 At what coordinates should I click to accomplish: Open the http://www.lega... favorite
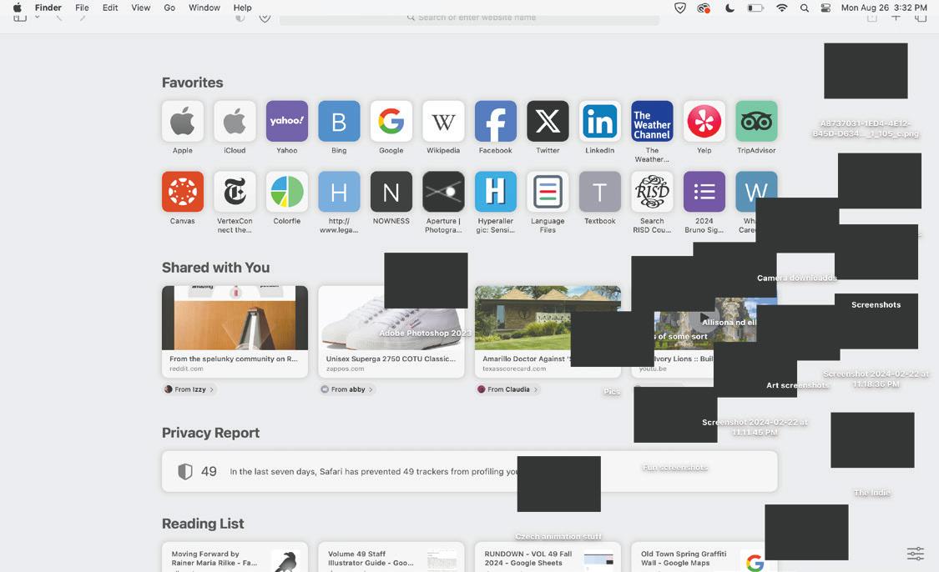click(x=339, y=192)
